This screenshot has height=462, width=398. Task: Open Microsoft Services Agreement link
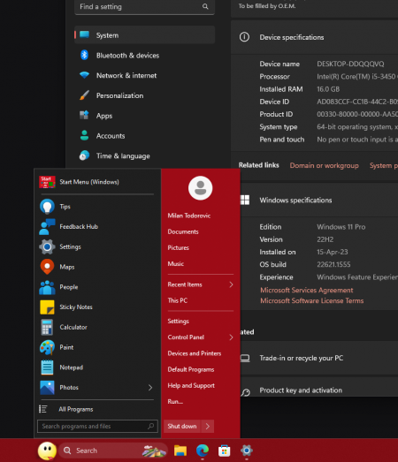click(307, 291)
